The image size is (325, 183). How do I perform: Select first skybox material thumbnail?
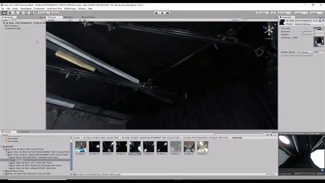pos(81,147)
